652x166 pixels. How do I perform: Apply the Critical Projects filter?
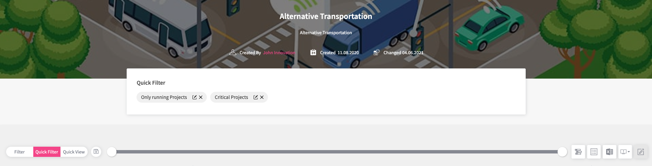(x=231, y=97)
